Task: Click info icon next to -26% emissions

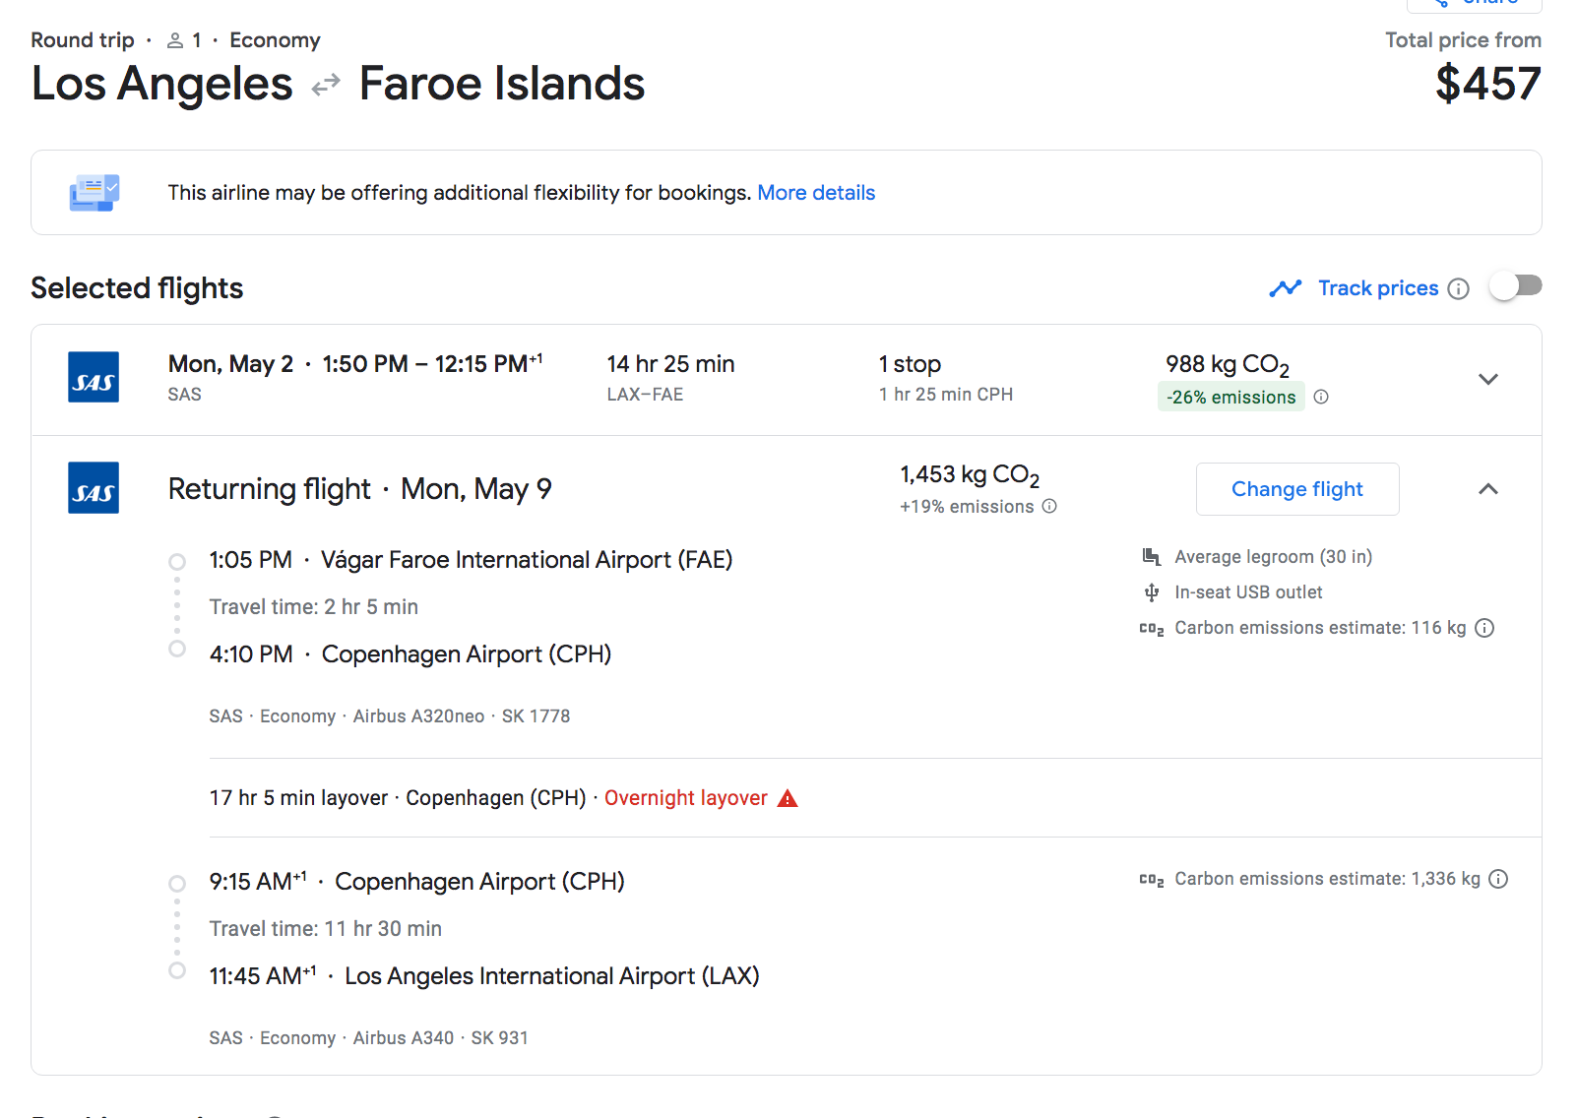Action: (x=1321, y=397)
